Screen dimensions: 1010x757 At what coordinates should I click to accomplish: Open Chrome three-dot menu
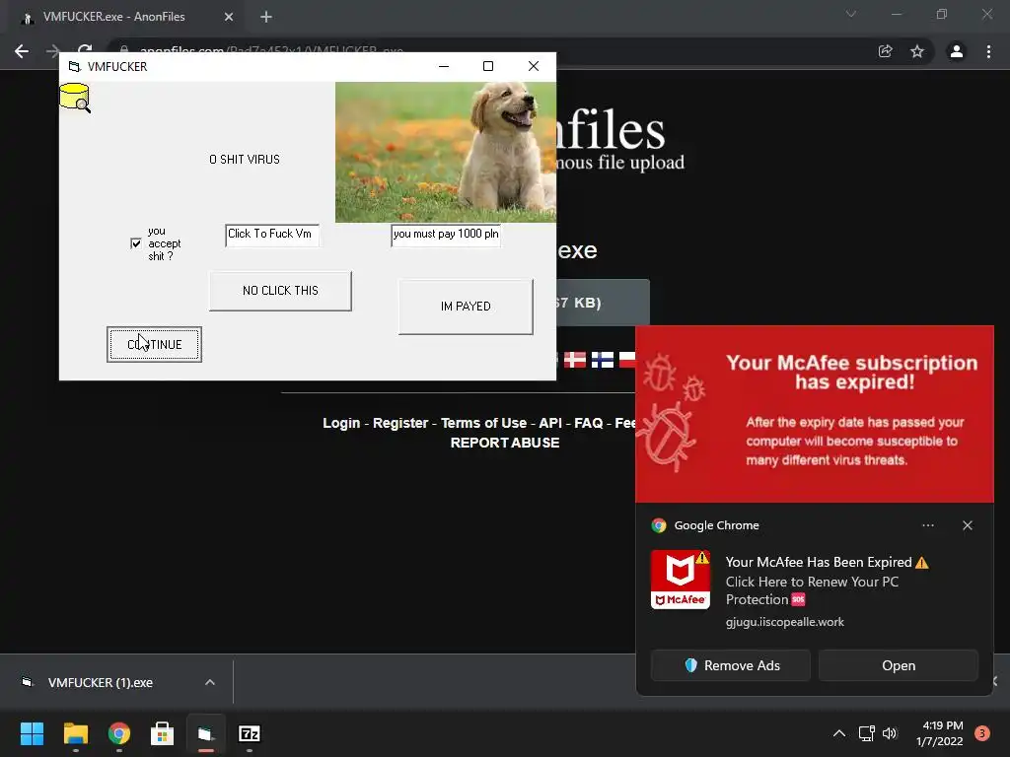pos(988,51)
